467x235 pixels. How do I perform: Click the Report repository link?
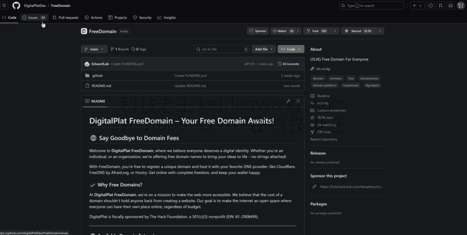pos(324,139)
